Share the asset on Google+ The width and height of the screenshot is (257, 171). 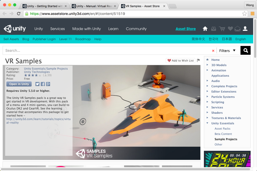pos(48,84)
